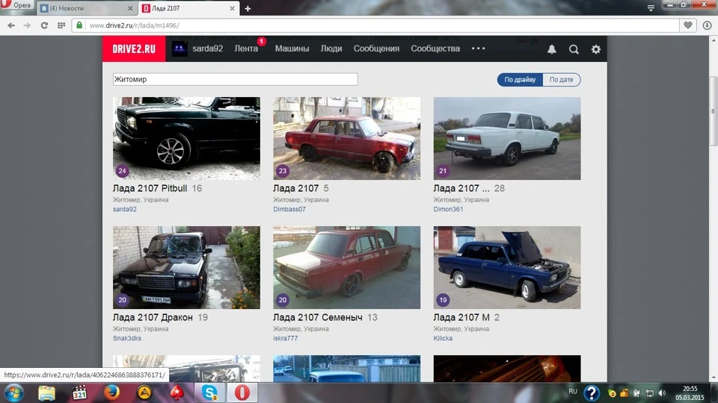Click the DRIVE2.RU logo
The image size is (718, 403).
coord(134,49)
